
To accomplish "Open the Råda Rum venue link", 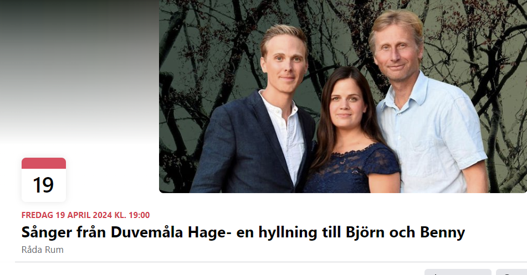I will [x=42, y=250].
